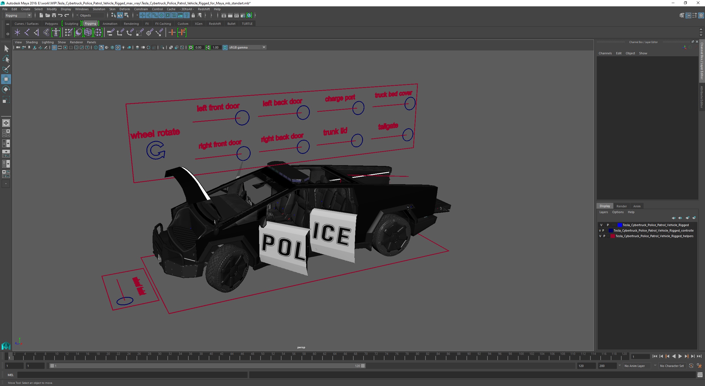Viewport: 705px width, 386px height.
Task: Click the Redo arrow icon
Action: click(66, 15)
